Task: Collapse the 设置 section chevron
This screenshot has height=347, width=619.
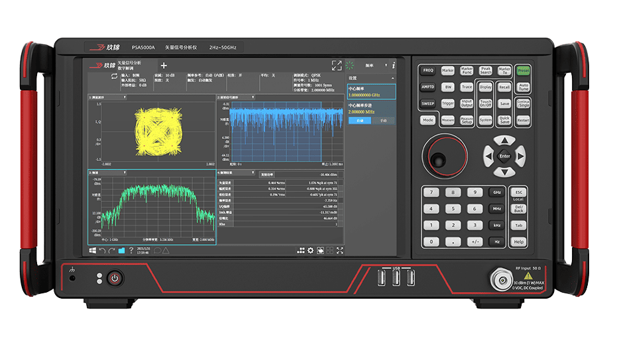Action: [392, 78]
